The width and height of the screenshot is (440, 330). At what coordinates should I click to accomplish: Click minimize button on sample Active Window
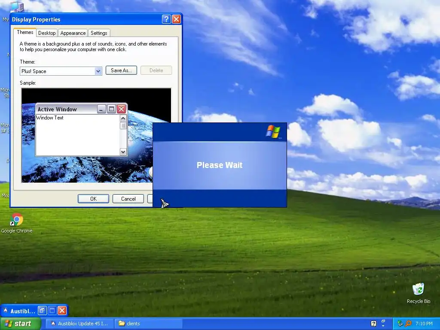(x=101, y=109)
